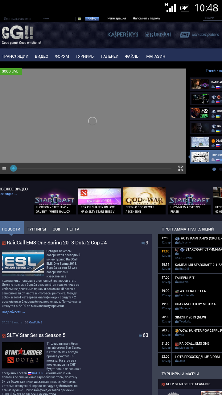This screenshot has width=222, height=395.
Task: Open streamer Maelstorm link
Action: click(187, 348)
